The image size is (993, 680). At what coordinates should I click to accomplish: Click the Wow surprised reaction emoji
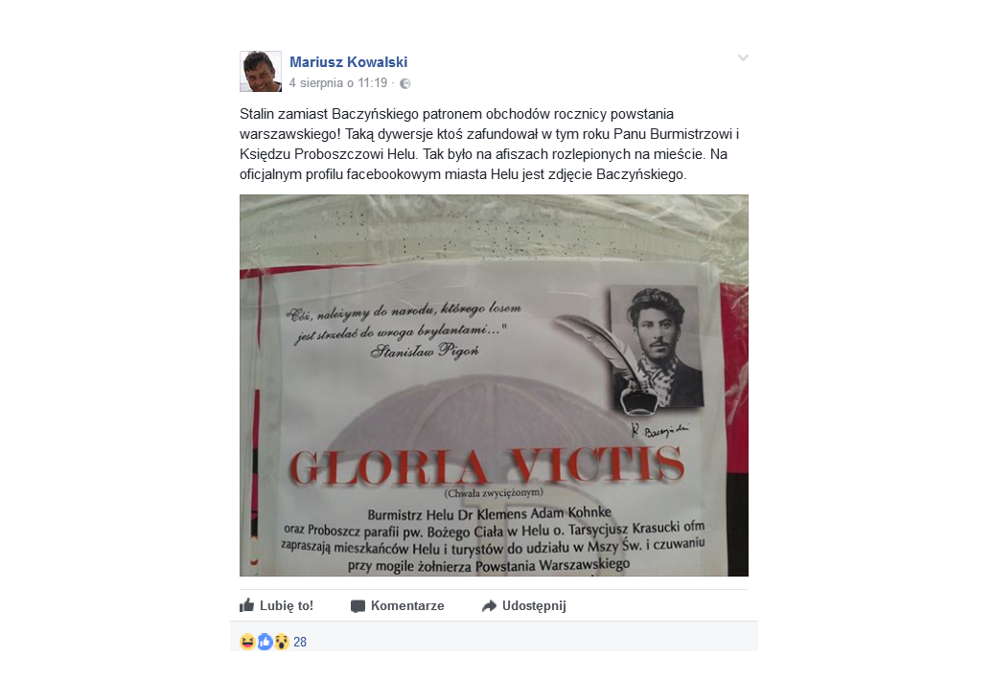click(281, 642)
